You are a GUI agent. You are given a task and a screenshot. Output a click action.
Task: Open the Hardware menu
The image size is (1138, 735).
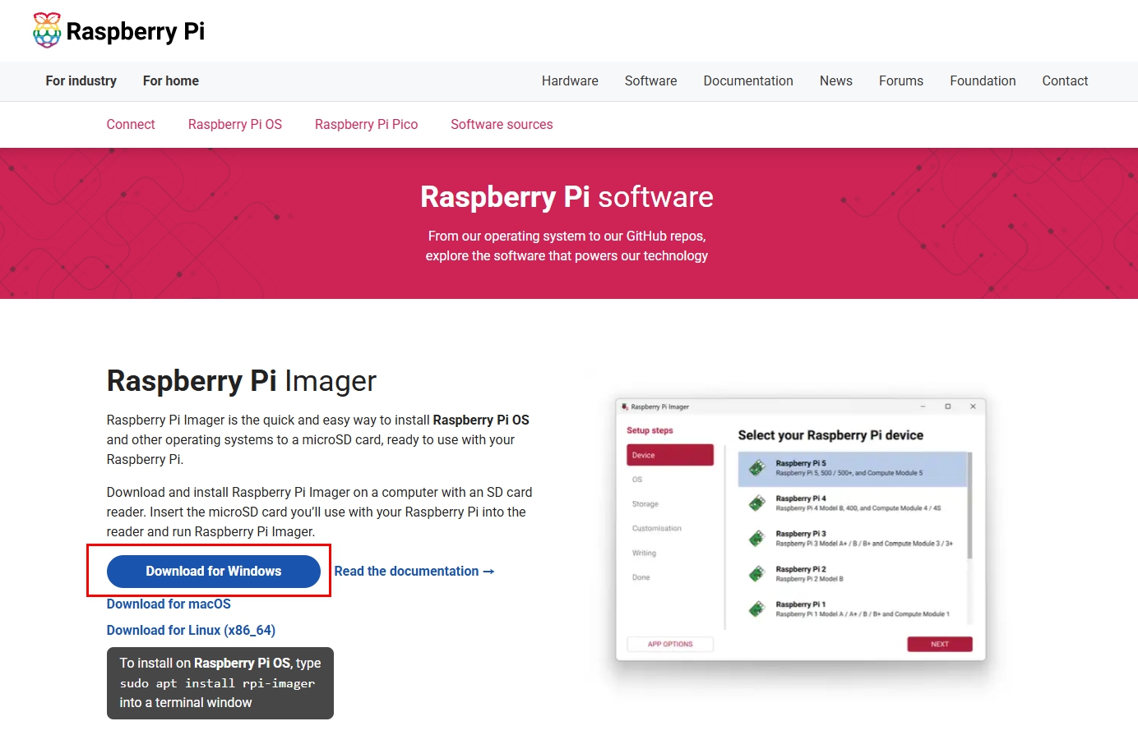point(570,80)
